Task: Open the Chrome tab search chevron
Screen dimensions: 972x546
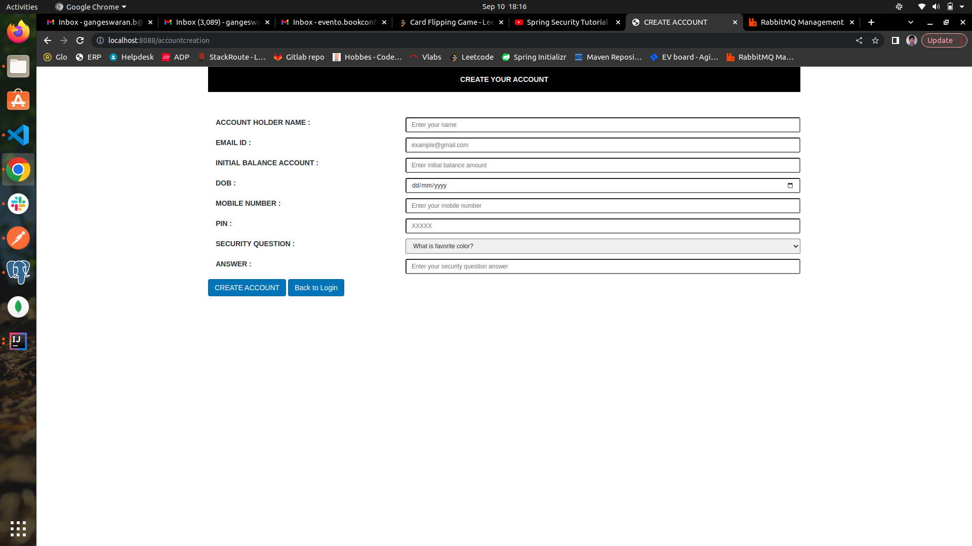Action: (911, 22)
